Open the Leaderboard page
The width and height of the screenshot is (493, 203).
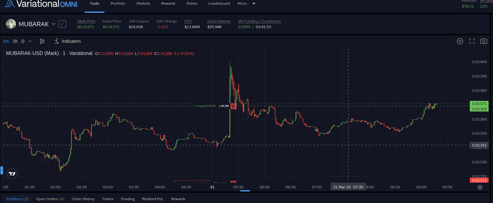[219, 3]
